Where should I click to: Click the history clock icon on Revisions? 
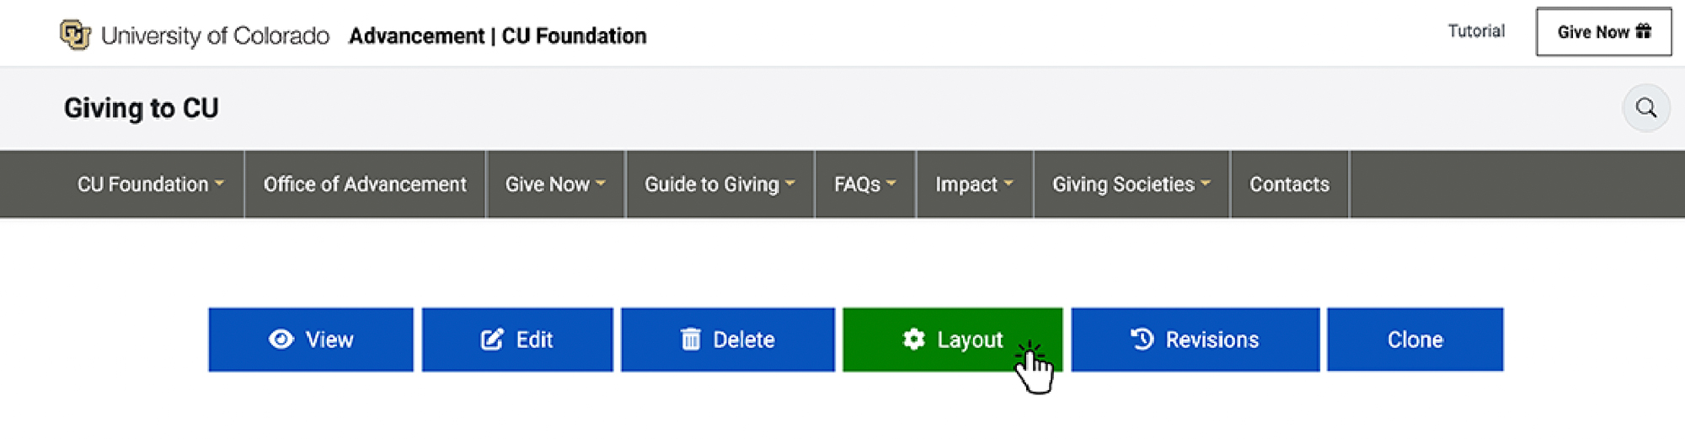coord(1142,340)
